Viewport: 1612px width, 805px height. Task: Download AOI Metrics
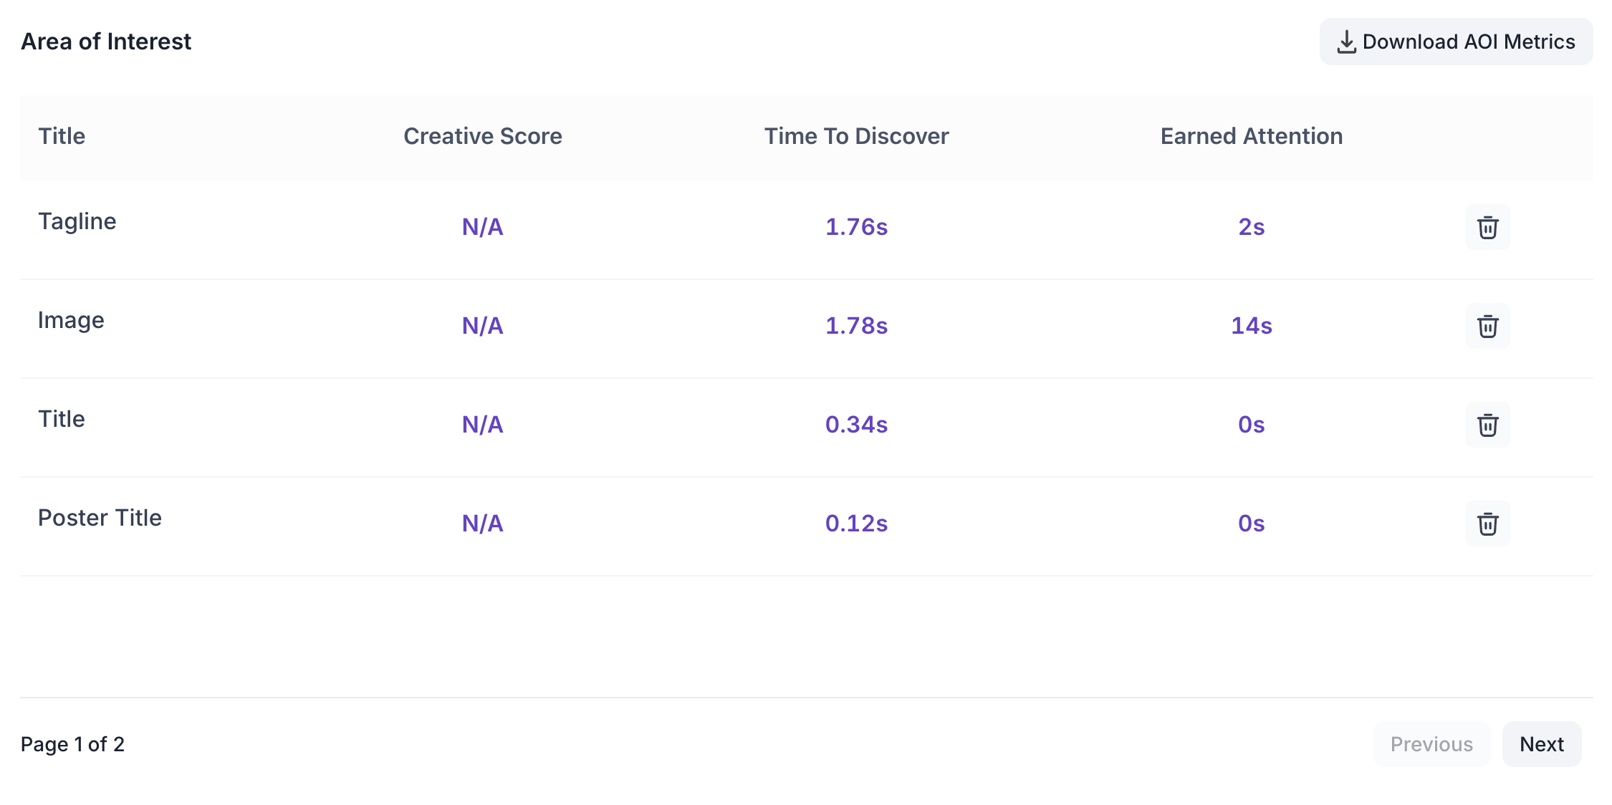[x=1456, y=42]
